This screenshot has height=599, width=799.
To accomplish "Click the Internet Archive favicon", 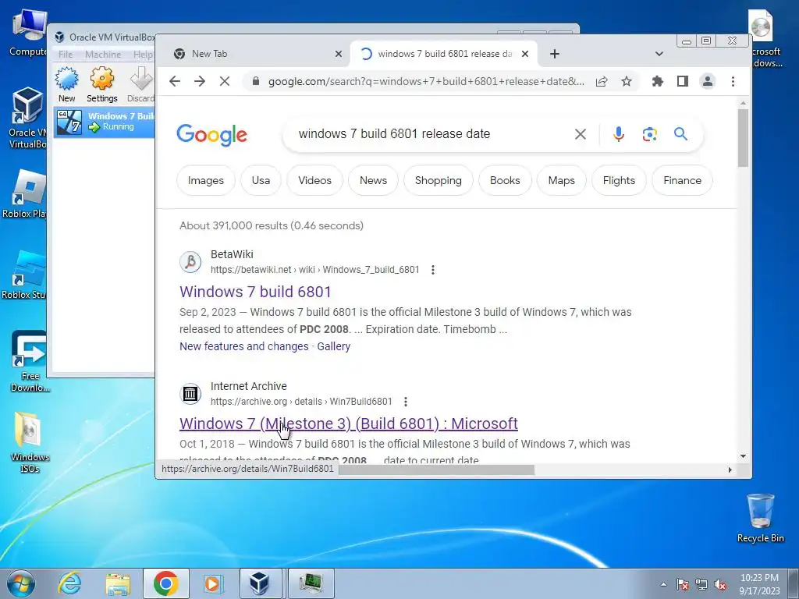I will tap(190, 394).
